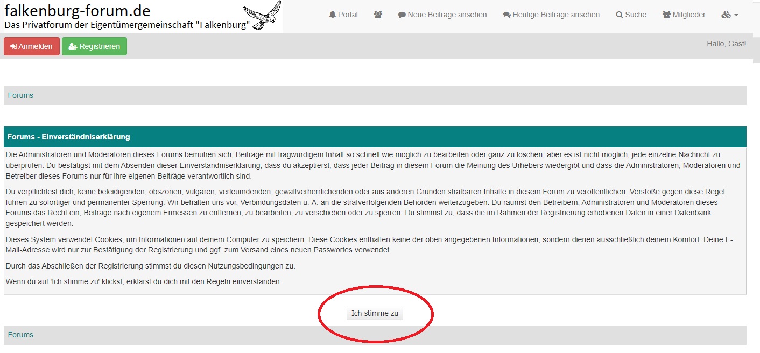Open the Portal menu item
The image size is (760, 353).
pos(348,15)
